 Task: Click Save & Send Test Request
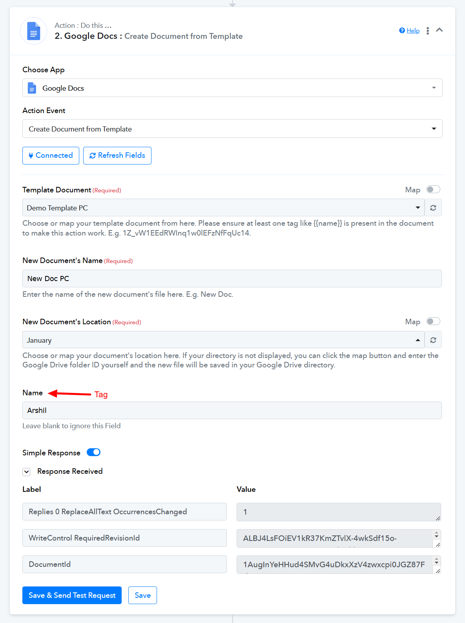click(x=72, y=596)
